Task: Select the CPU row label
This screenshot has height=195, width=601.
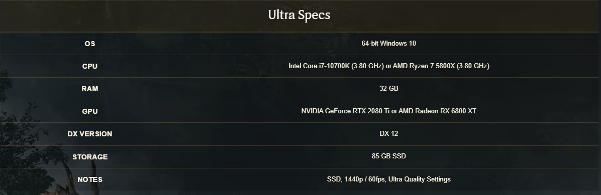Action: tap(89, 66)
